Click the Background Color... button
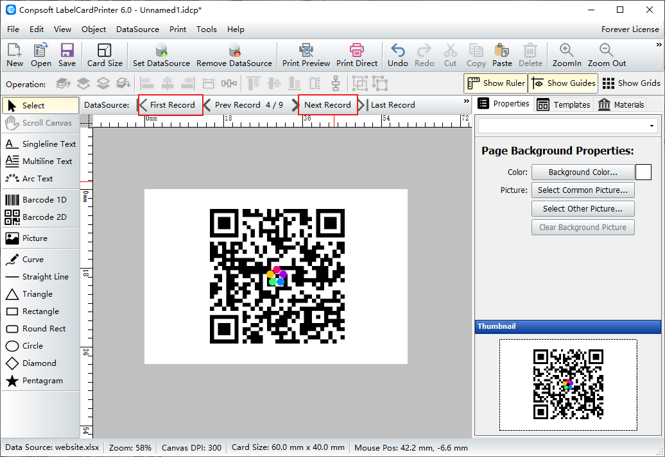665x457 pixels. [583, 172]
